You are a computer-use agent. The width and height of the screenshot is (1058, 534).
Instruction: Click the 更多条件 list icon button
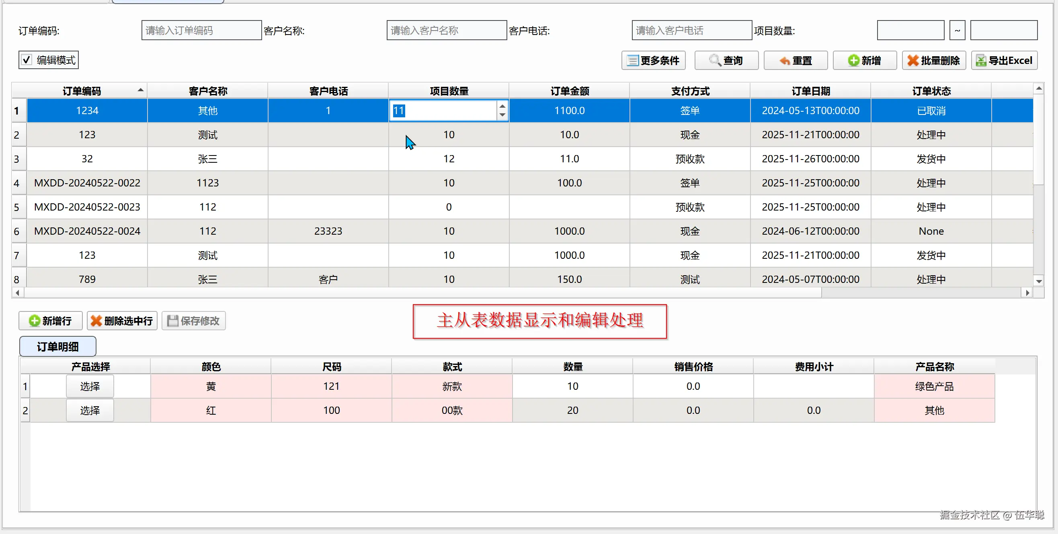pyautogui.click(x=653, y=60)
